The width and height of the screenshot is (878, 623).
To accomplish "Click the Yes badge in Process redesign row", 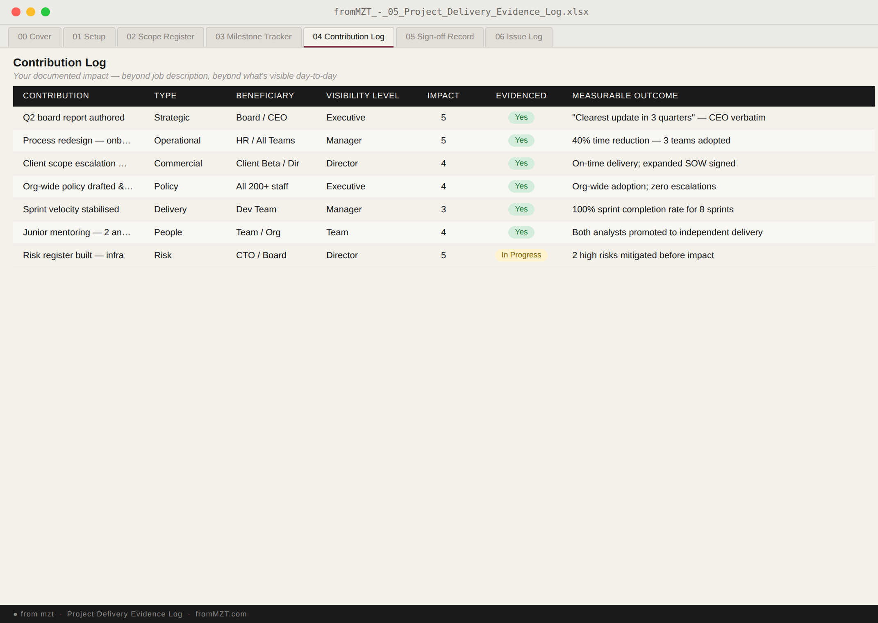I will point(521,140).
